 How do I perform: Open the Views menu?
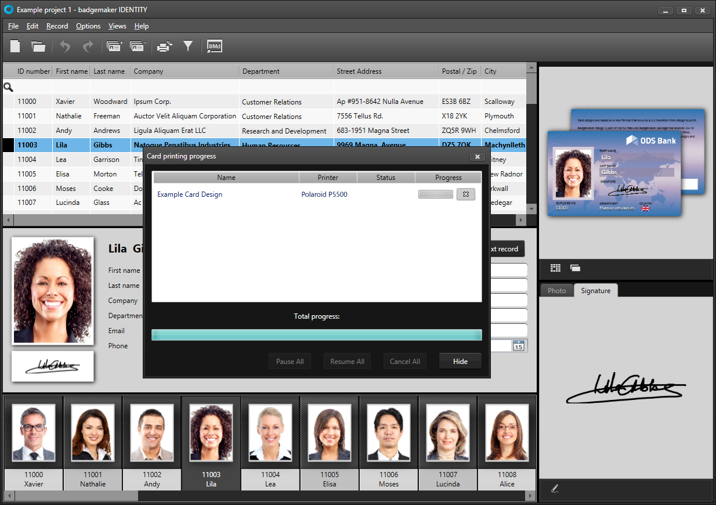pos(117,26)
